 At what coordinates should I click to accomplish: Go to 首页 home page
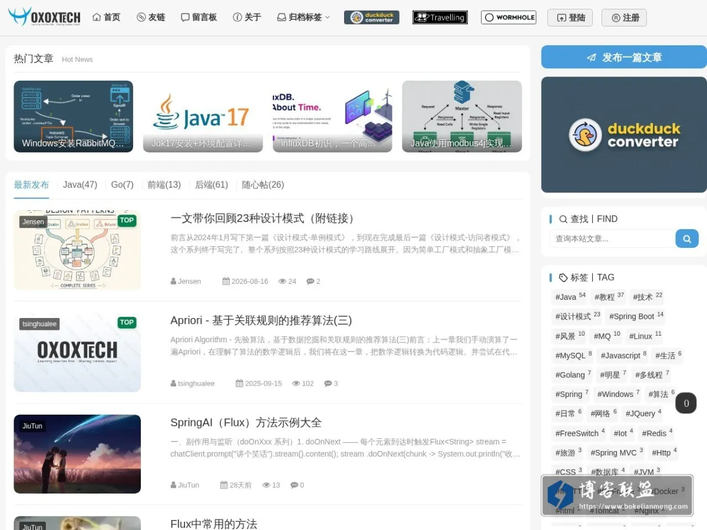(106, 18)
